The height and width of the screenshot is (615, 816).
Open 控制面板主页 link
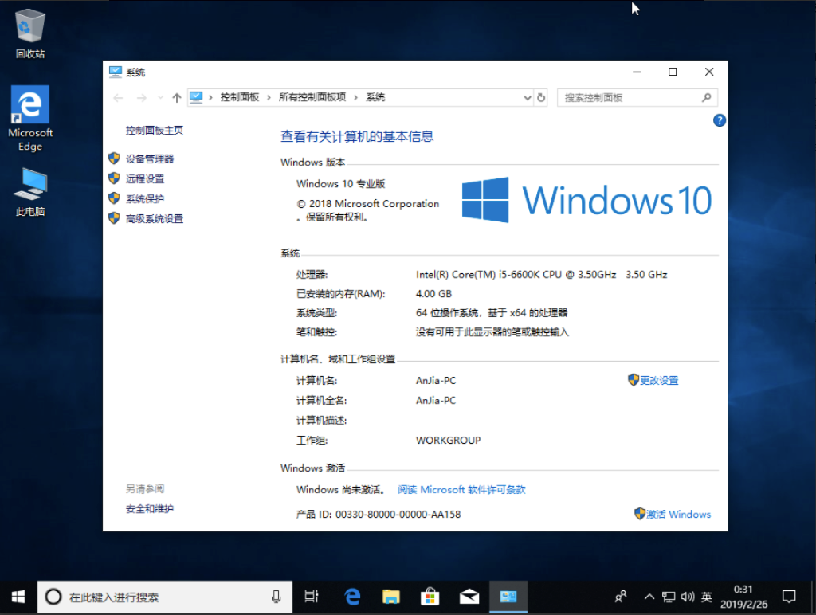pyautogui.click(x=154, y=131)
